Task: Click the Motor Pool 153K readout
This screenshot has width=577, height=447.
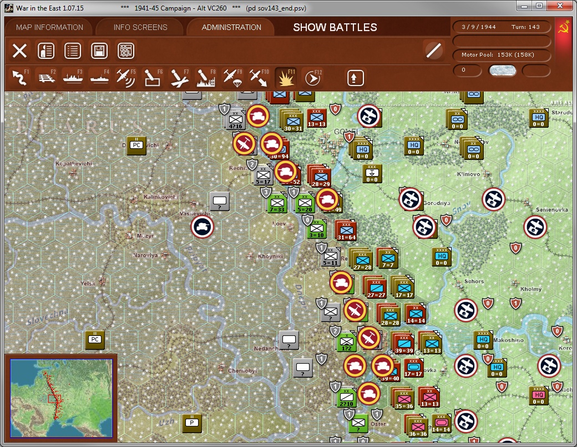Action: (x=501, y=55)
